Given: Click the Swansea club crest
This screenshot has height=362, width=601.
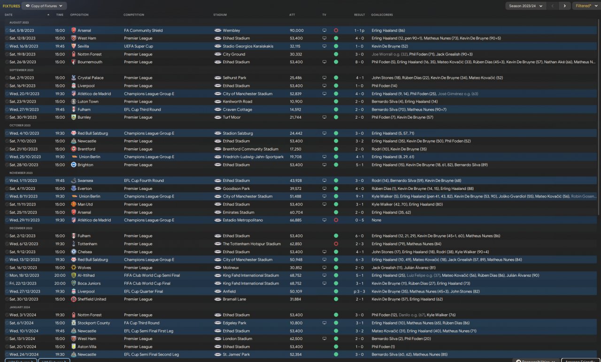Looking at the screenshot, I should pyautogui.click(x=74, y=181).
